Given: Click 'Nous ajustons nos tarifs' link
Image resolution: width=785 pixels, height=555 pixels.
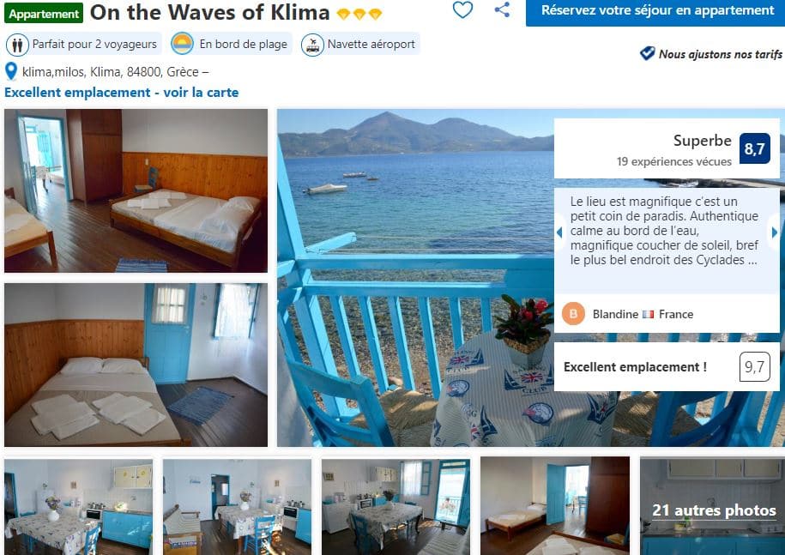Looking at the screenshot, I should (x=720, y=54).
